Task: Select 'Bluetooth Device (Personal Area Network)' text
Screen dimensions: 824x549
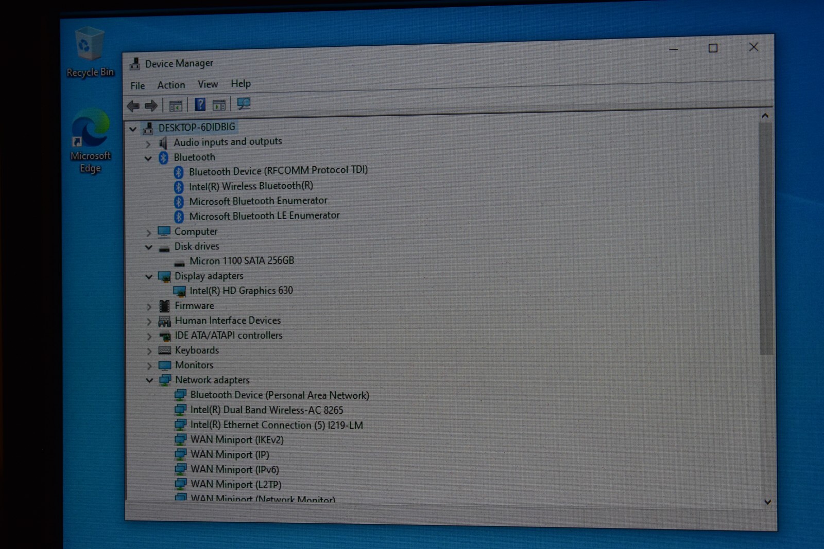Action: 280,395
